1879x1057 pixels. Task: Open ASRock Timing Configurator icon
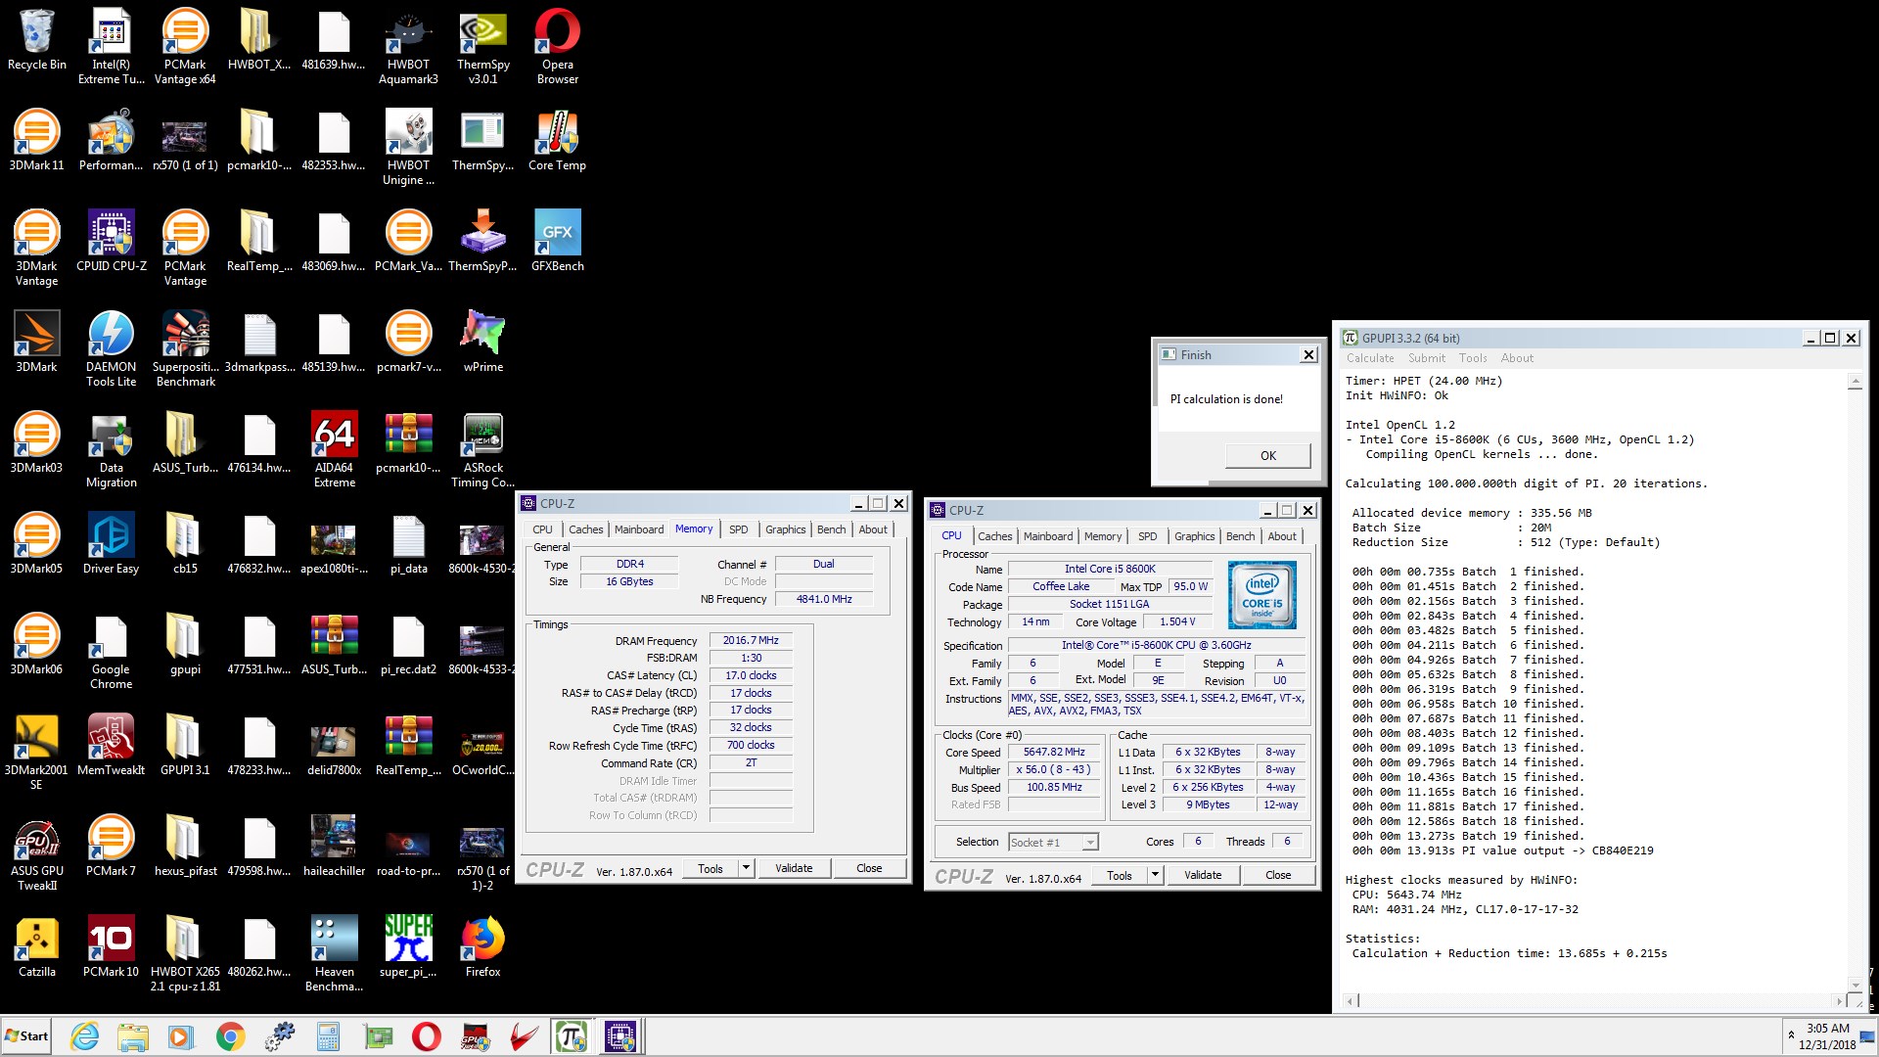coord(482,450)
